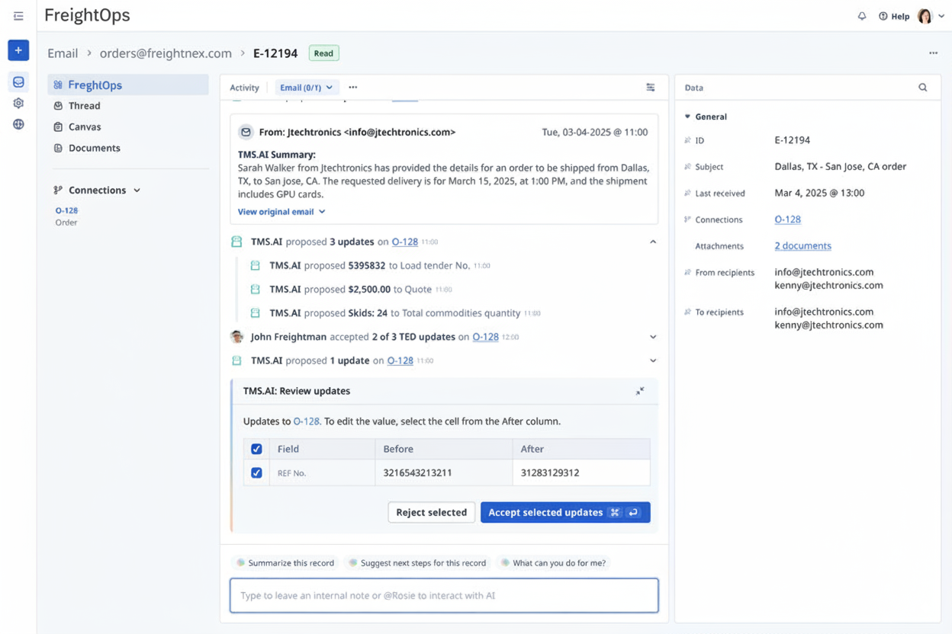Collapse the navigation with the hamburger toggle
The width and height of the screenshot is (952, 634).
17,15
